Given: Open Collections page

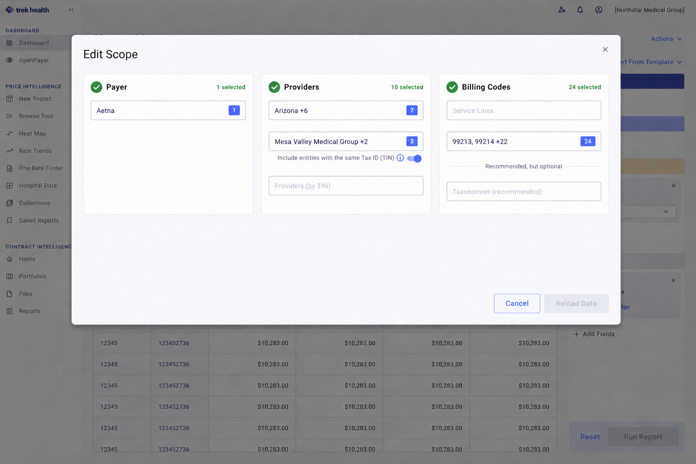Looking at the screenshot, I should pyautogui.click(x=34, y=203).
